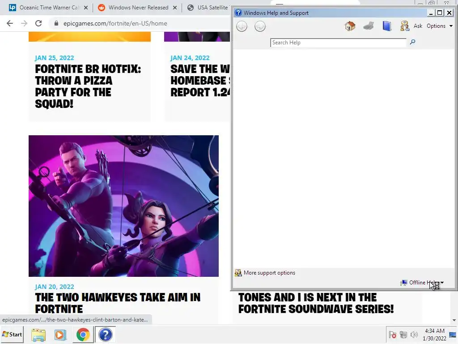Screen dimensions: 458x344
Task: Click More support options link
Action: pyautogui.click(x=269, y=273)
